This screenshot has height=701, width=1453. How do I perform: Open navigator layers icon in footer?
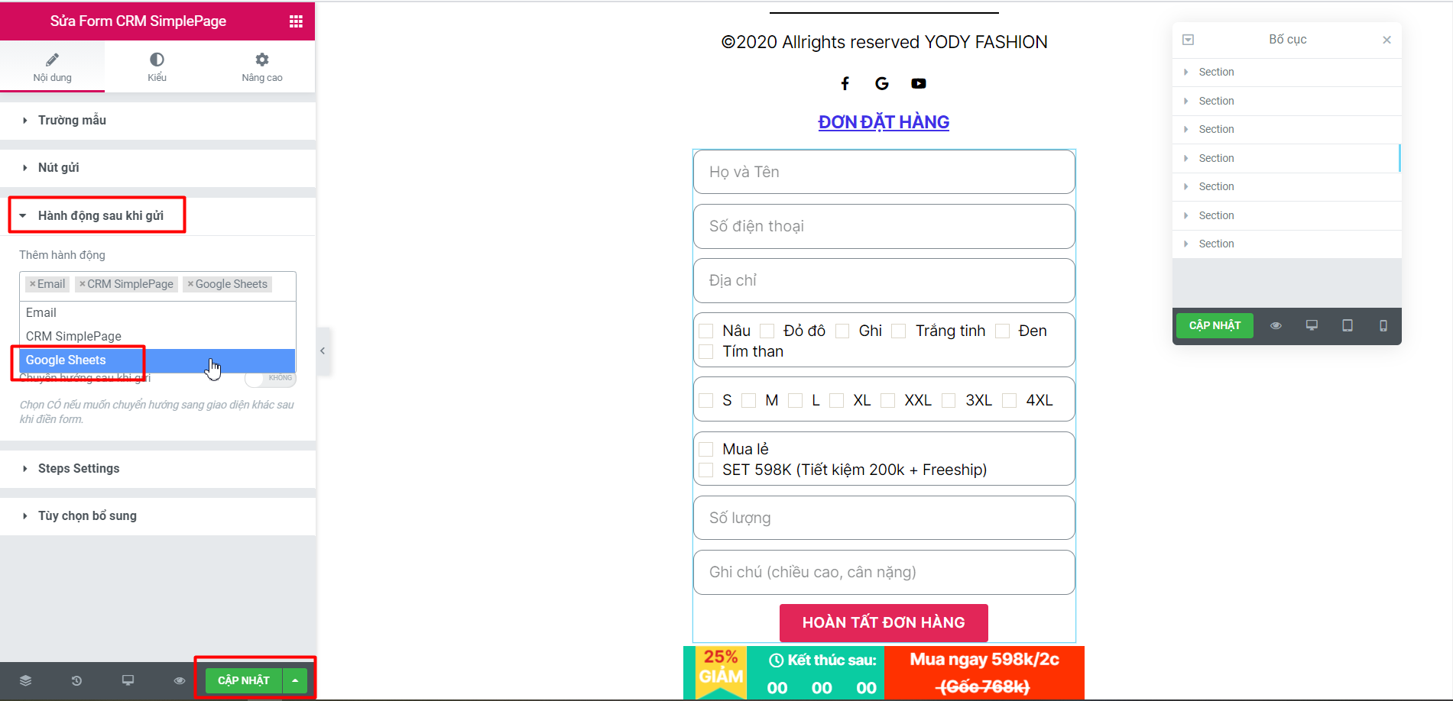click(25, 680)
